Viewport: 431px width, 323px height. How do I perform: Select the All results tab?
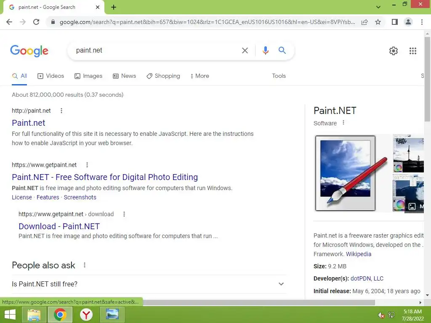click(19, 76)
